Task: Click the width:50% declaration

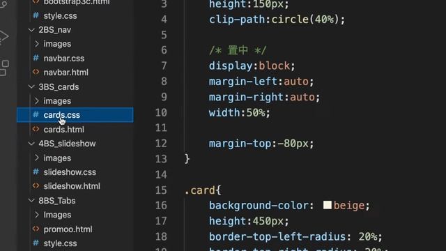Action: click(240, 113)
